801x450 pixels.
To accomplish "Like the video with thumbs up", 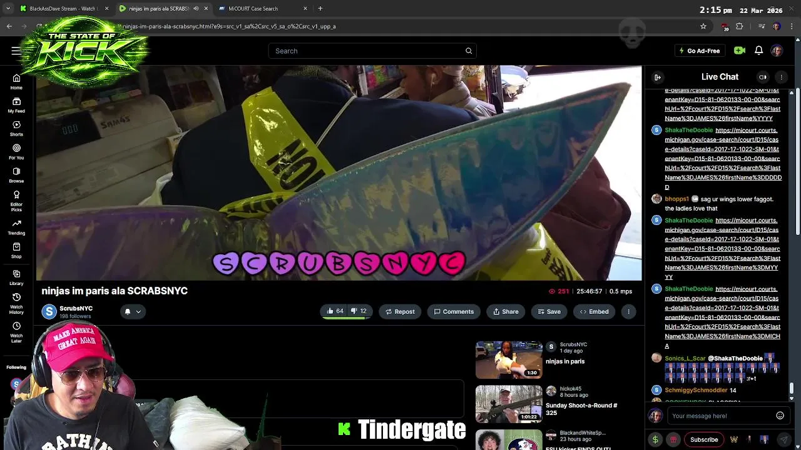I will [x=335, y=311].
